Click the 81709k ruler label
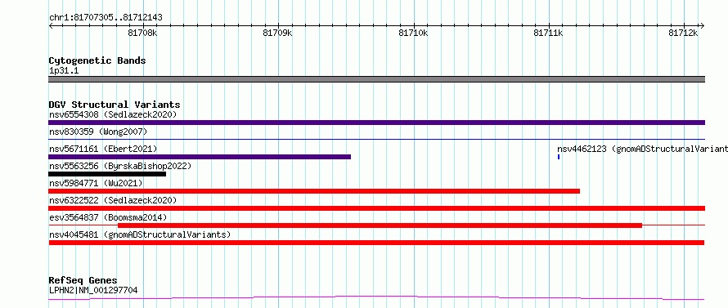 coord(277,33)
